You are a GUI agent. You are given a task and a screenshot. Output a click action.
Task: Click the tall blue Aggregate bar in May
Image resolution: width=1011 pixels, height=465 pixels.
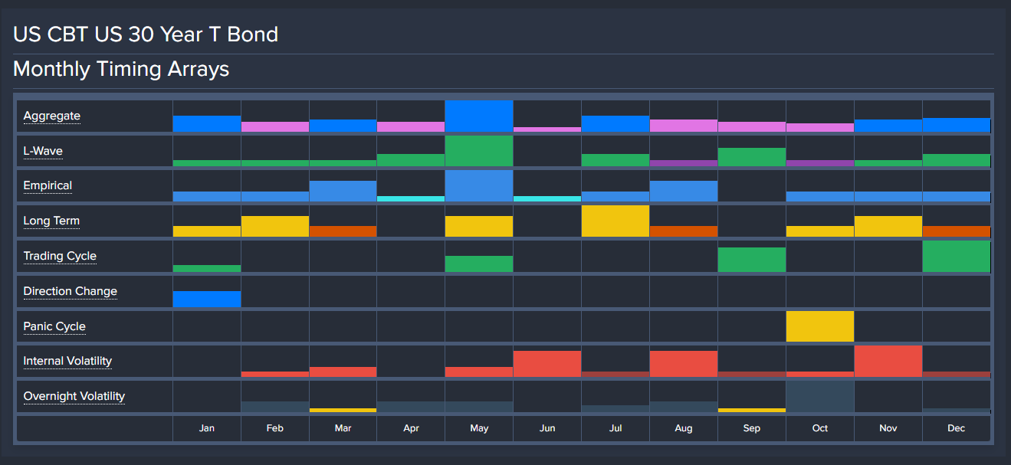(479, 116)
